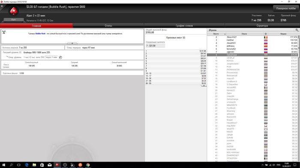The width and height of the screenshot is (300, 168).
Task: Select player row ZebraOrange
Action: [x=252, y=99]
